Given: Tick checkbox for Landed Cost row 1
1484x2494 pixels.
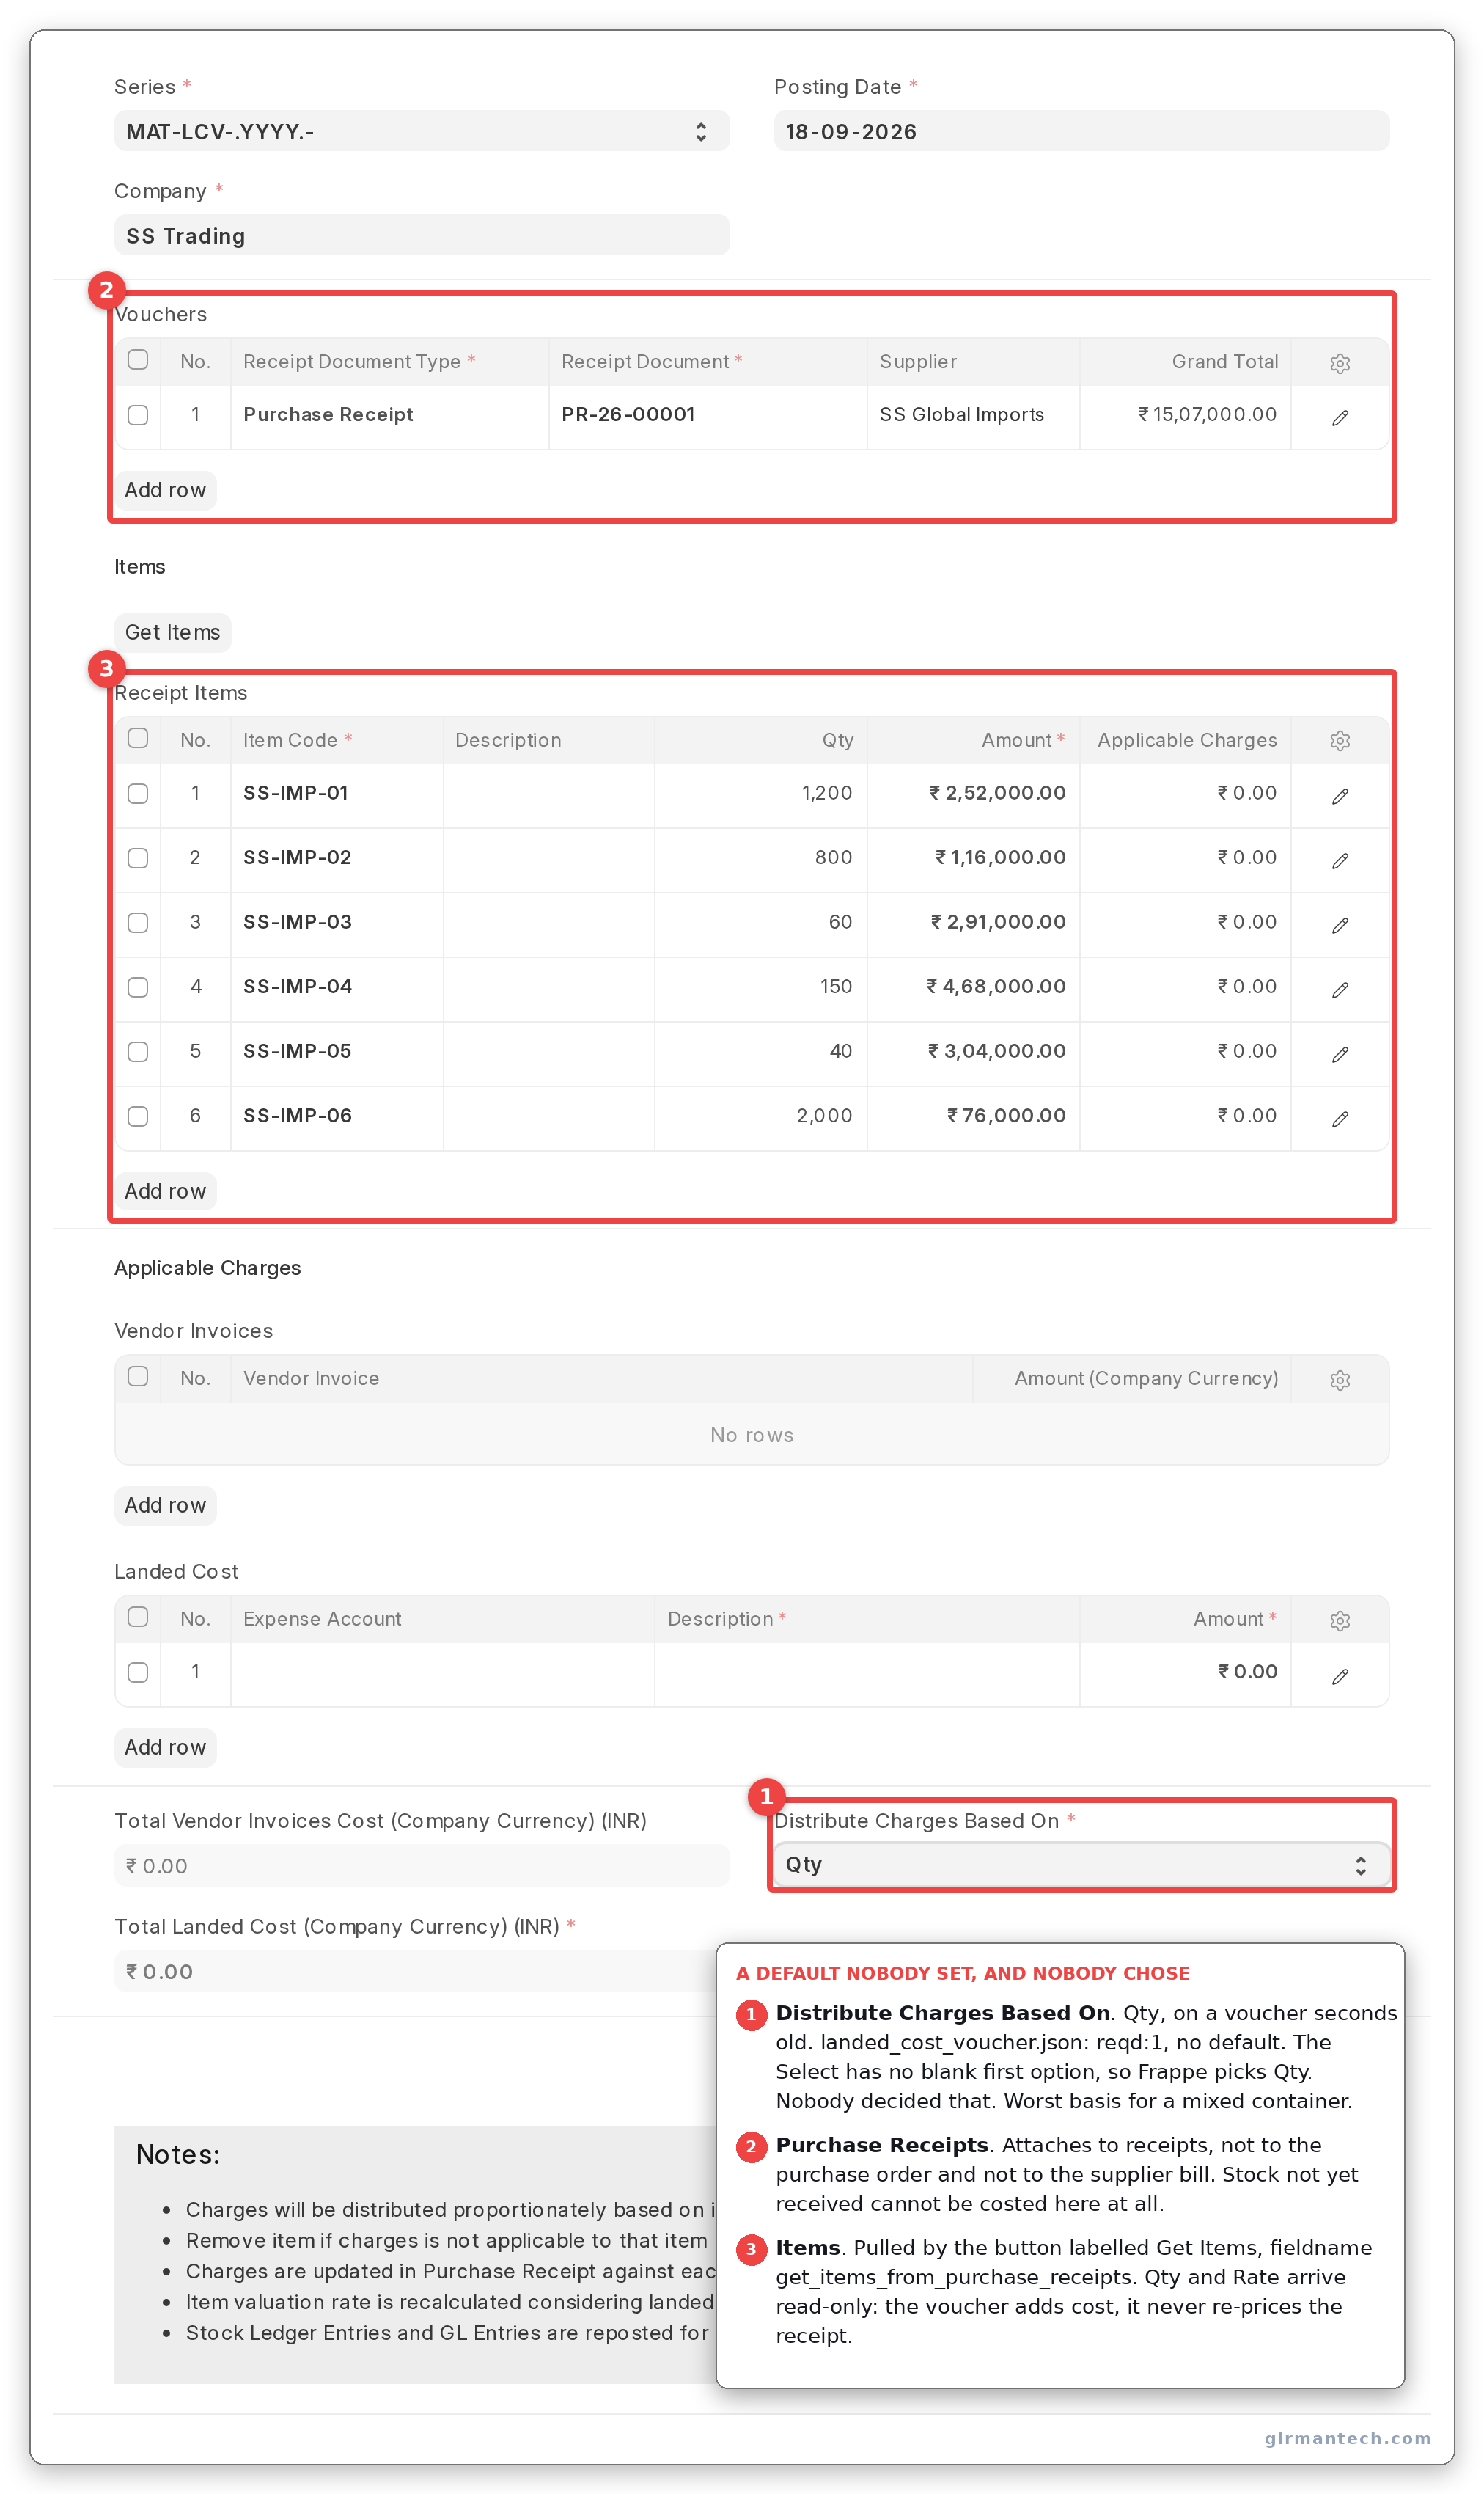Looking at the screenshot, I should click(138, 1672).
